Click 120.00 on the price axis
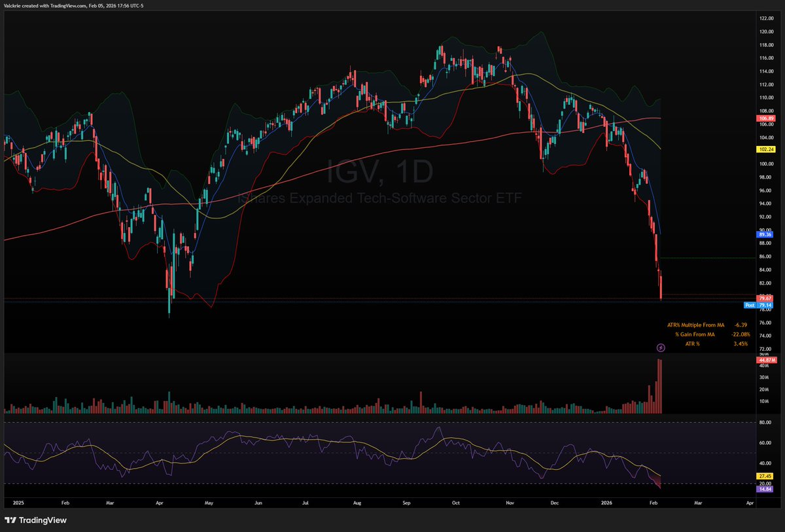The image size is (785, 532). point(766,31)
